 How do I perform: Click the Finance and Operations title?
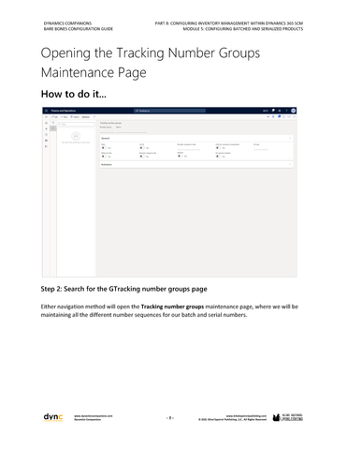pyautogui.click(x=64, y=111)
